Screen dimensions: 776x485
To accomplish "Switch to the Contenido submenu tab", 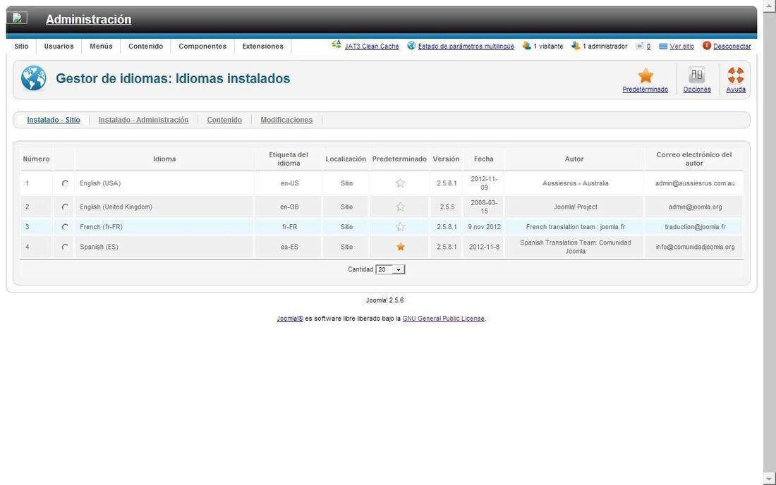I will tap(224, 120).
